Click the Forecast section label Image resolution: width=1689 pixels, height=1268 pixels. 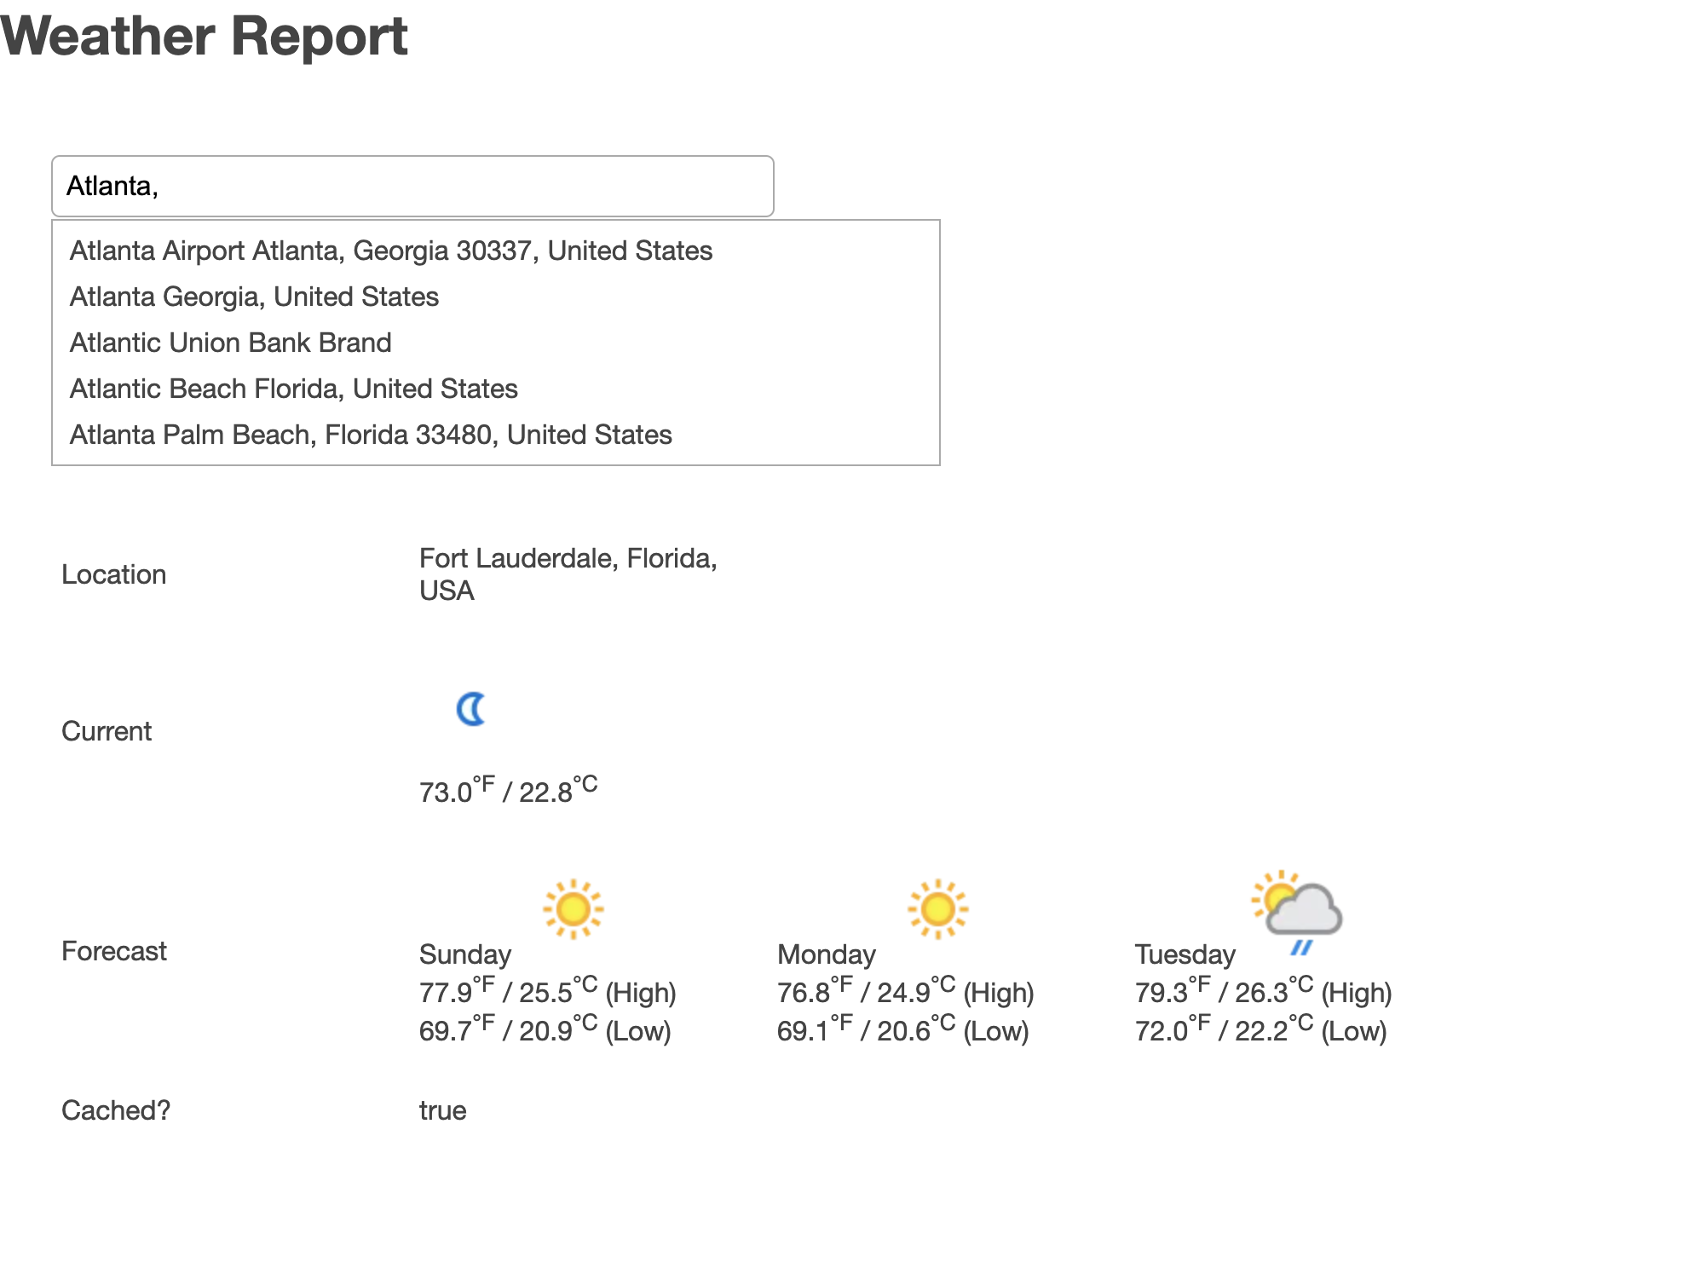(x=113, y=950)
